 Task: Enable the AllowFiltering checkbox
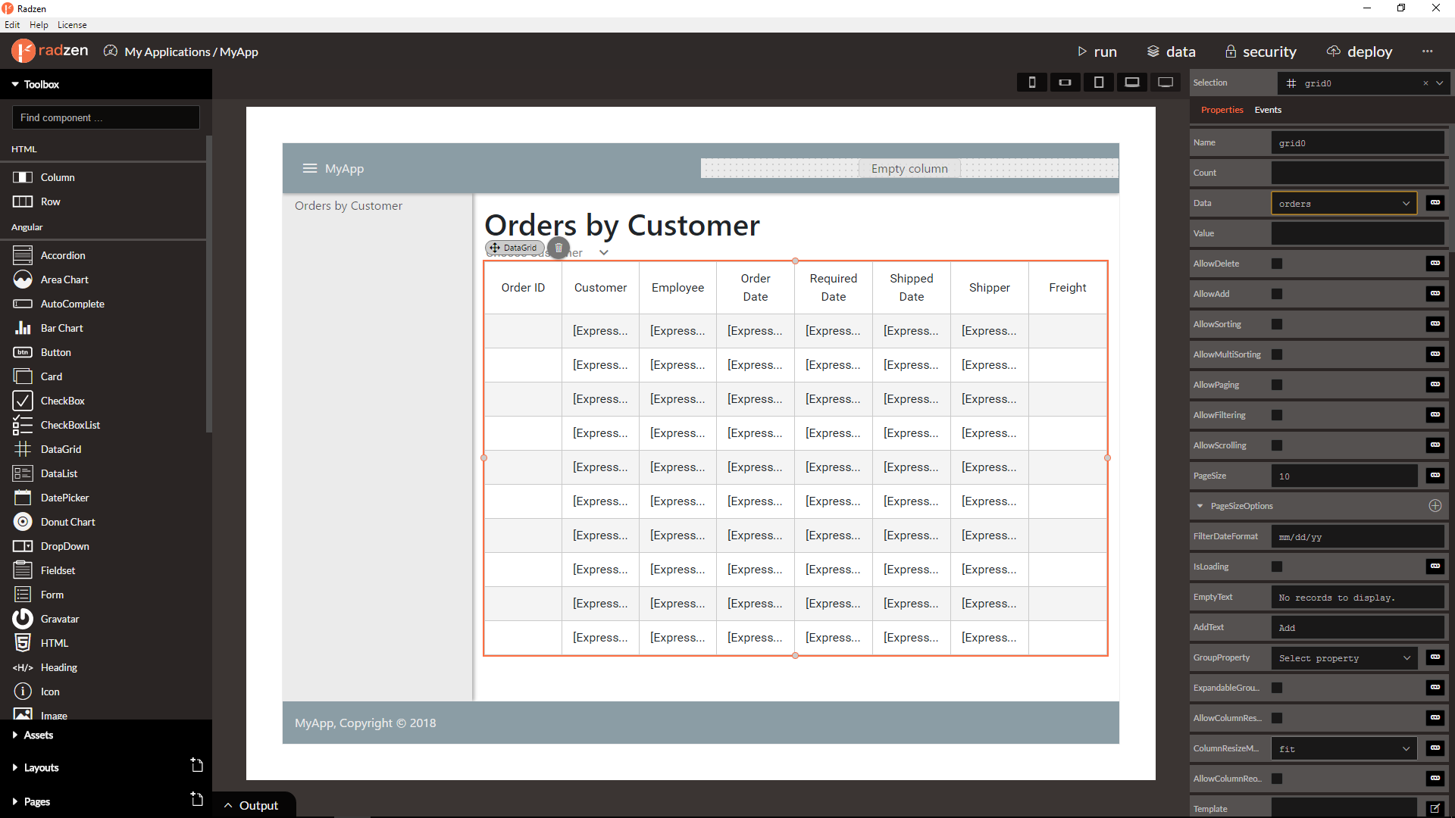(1277, 415)
